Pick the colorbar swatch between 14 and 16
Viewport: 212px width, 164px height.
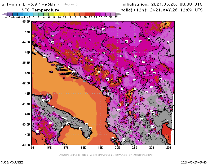pos(72,14)
